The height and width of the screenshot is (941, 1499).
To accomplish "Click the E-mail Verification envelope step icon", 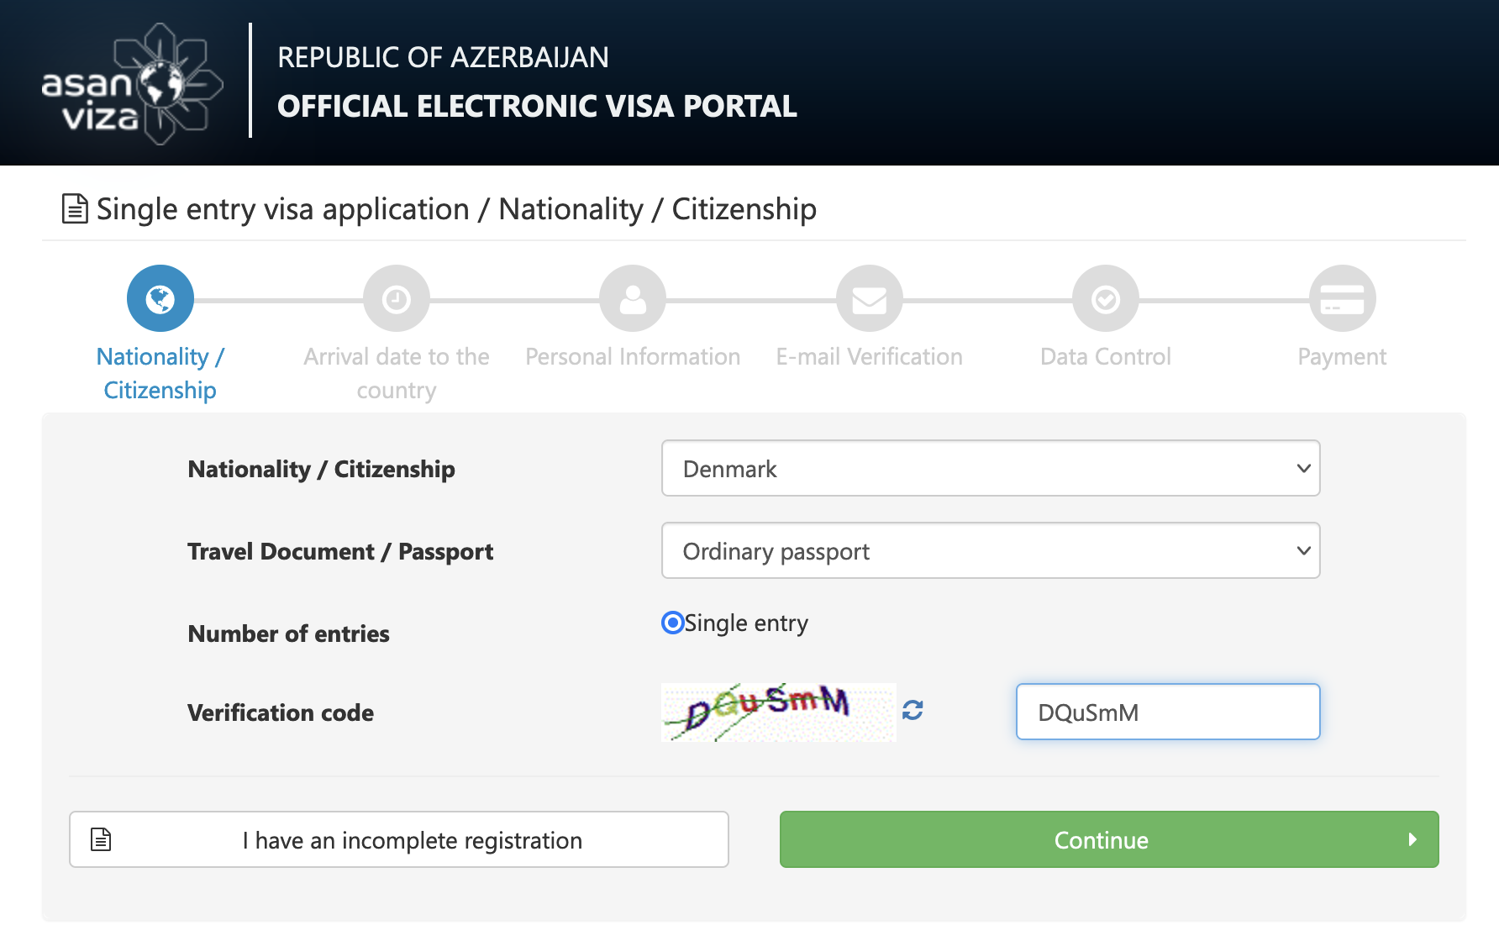I will (x=869, y=298).
